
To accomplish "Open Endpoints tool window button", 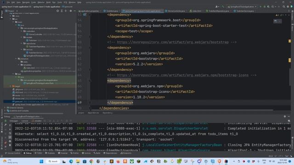I will (126, 153).
